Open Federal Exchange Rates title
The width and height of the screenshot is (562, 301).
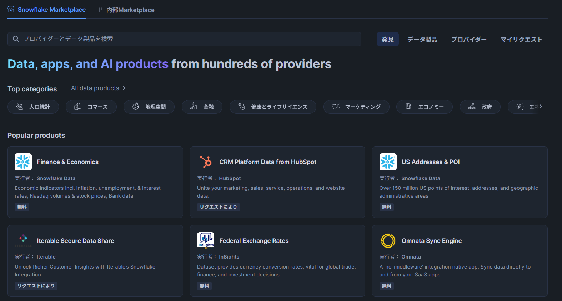click(x=254, y=241)
